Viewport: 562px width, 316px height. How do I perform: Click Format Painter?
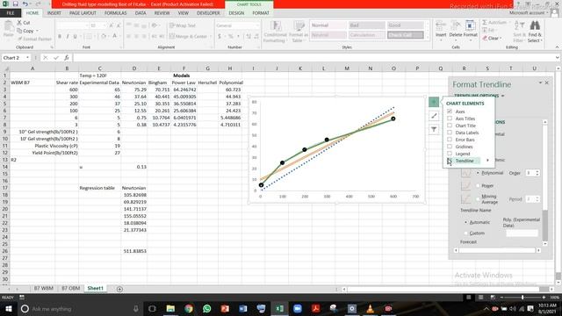(x=34, y=39)
